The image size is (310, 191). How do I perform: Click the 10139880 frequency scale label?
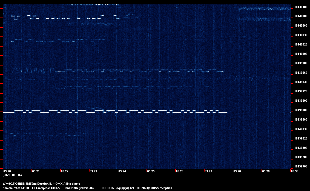coord(301,110)
